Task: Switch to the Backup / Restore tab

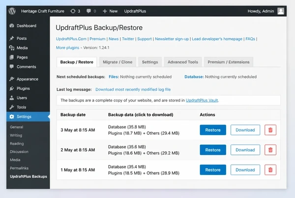Action: (77, 62)
